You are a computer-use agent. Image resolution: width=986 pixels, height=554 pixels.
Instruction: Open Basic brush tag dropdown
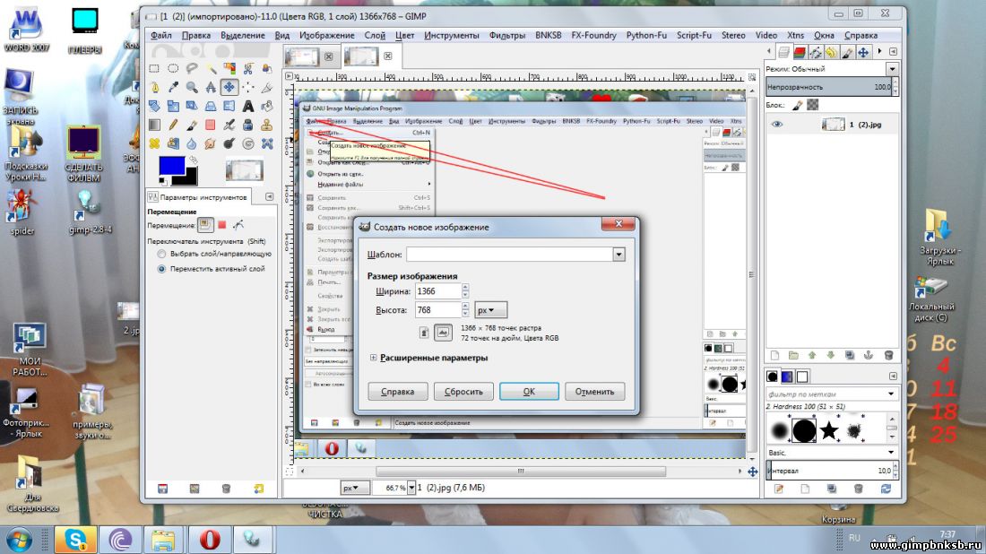[x=891, y=452]
